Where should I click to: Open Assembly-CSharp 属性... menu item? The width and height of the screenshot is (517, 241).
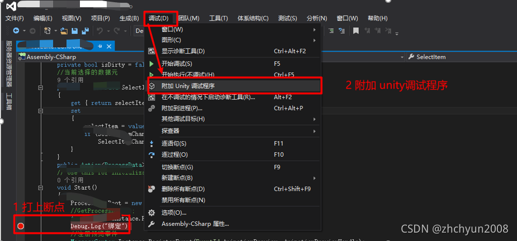pyautogui.click(x=234, y=224)
